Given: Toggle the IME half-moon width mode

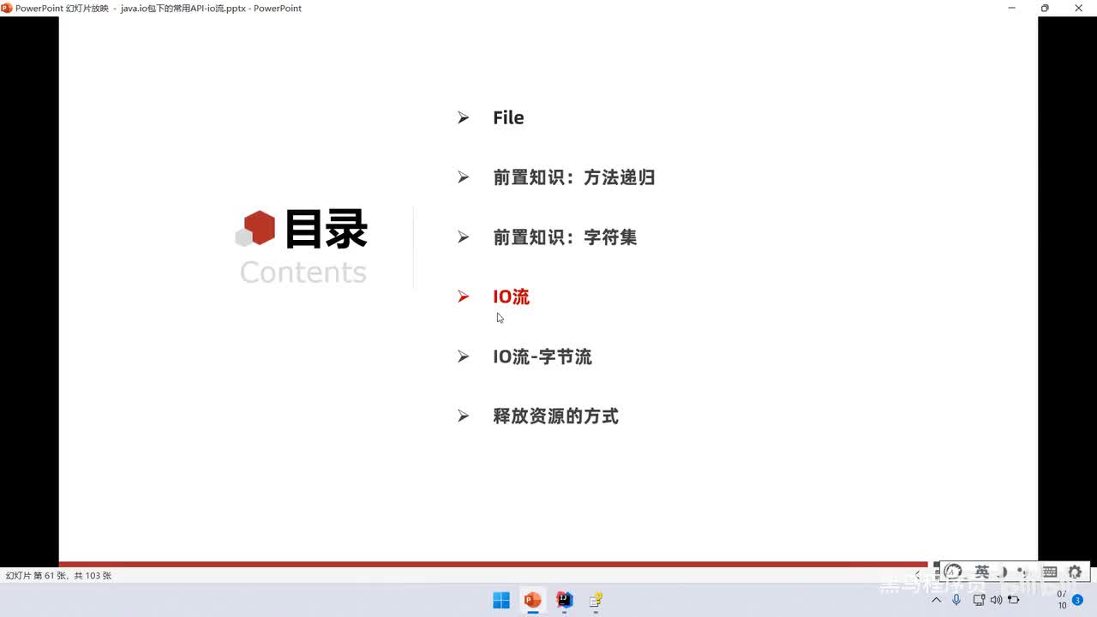Looking at the screenshot, I should [1004, 572].
